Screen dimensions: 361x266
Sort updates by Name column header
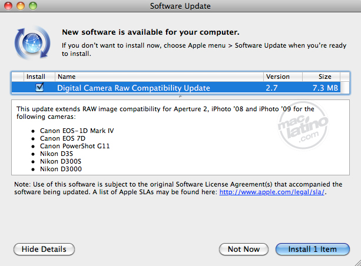[x=159, y=77]
